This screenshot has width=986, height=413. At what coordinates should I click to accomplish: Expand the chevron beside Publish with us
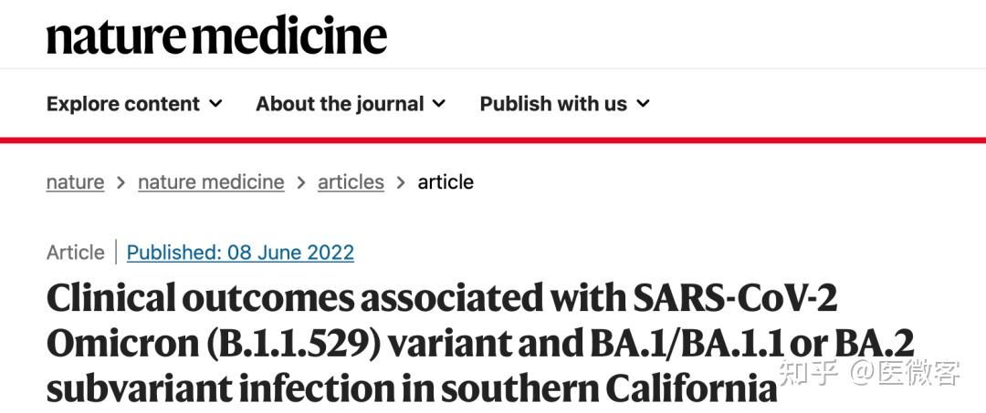point(643,104)
